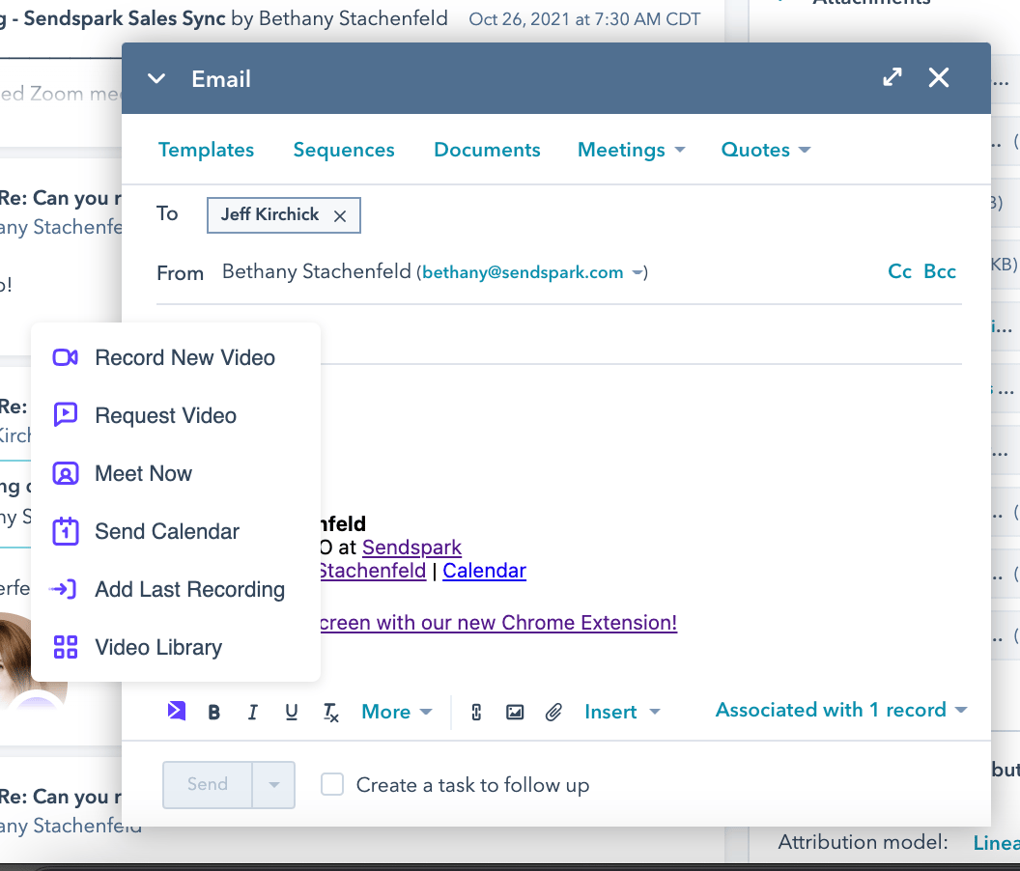
Task: Open the Sendspark signature link
Action: 411,548
